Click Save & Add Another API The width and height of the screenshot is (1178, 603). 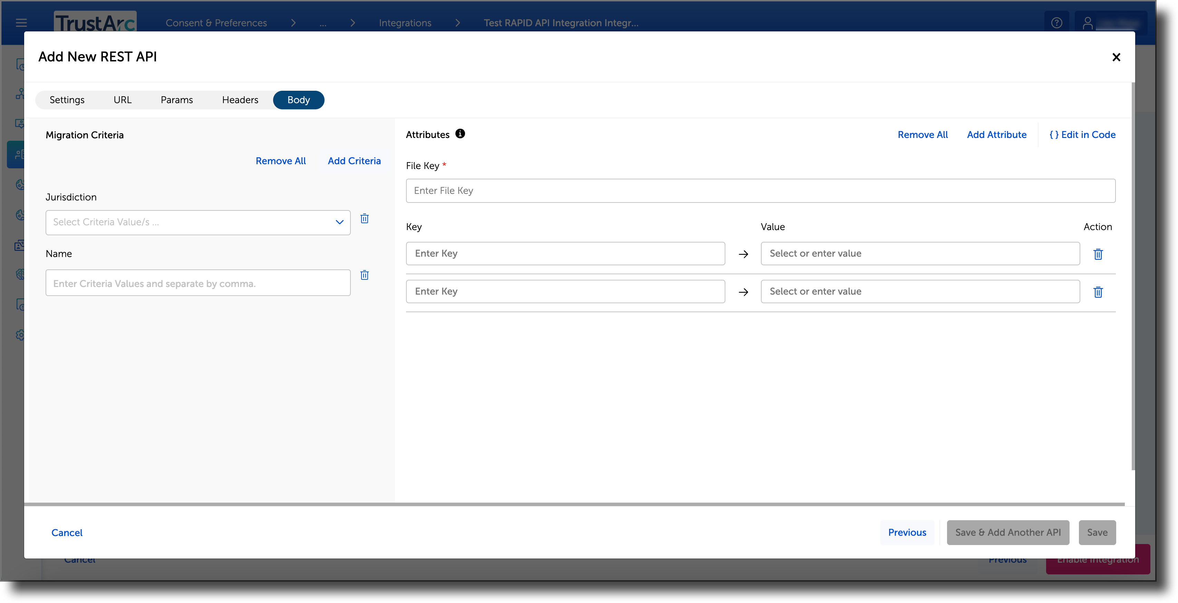(x=1008, y=532)
